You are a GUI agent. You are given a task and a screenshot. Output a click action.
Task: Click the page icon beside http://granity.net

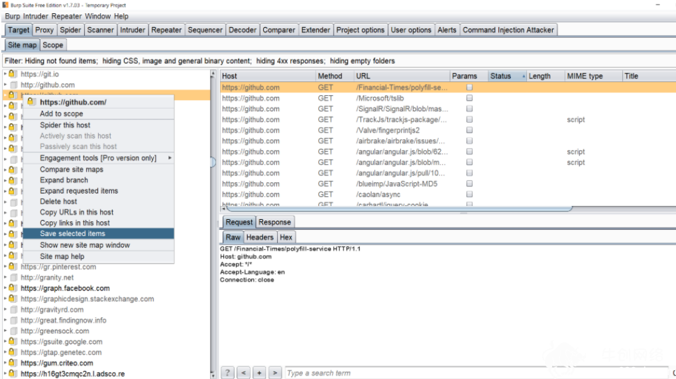[14, 278]
